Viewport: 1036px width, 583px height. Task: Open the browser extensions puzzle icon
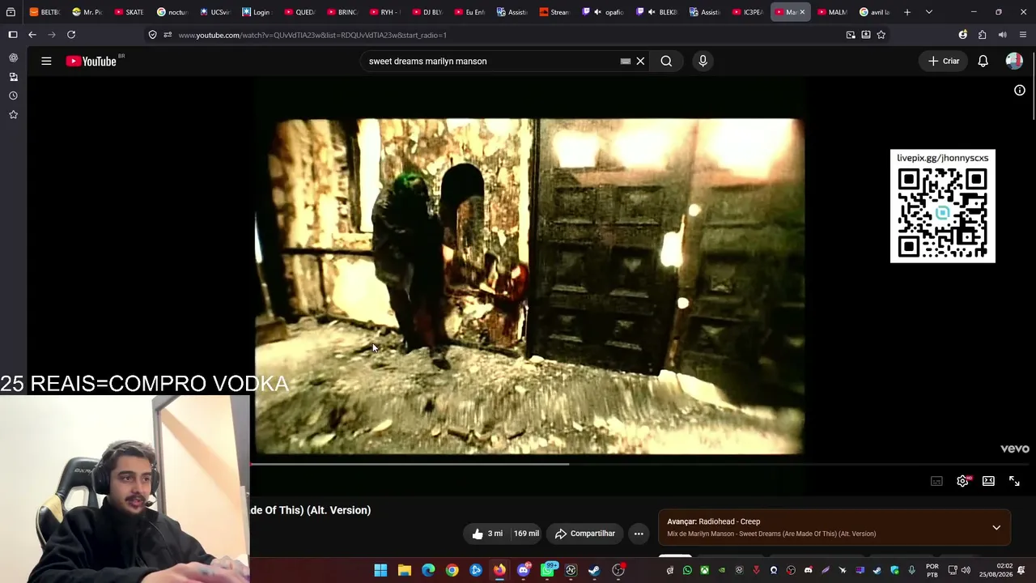click(x=982, y=35)
